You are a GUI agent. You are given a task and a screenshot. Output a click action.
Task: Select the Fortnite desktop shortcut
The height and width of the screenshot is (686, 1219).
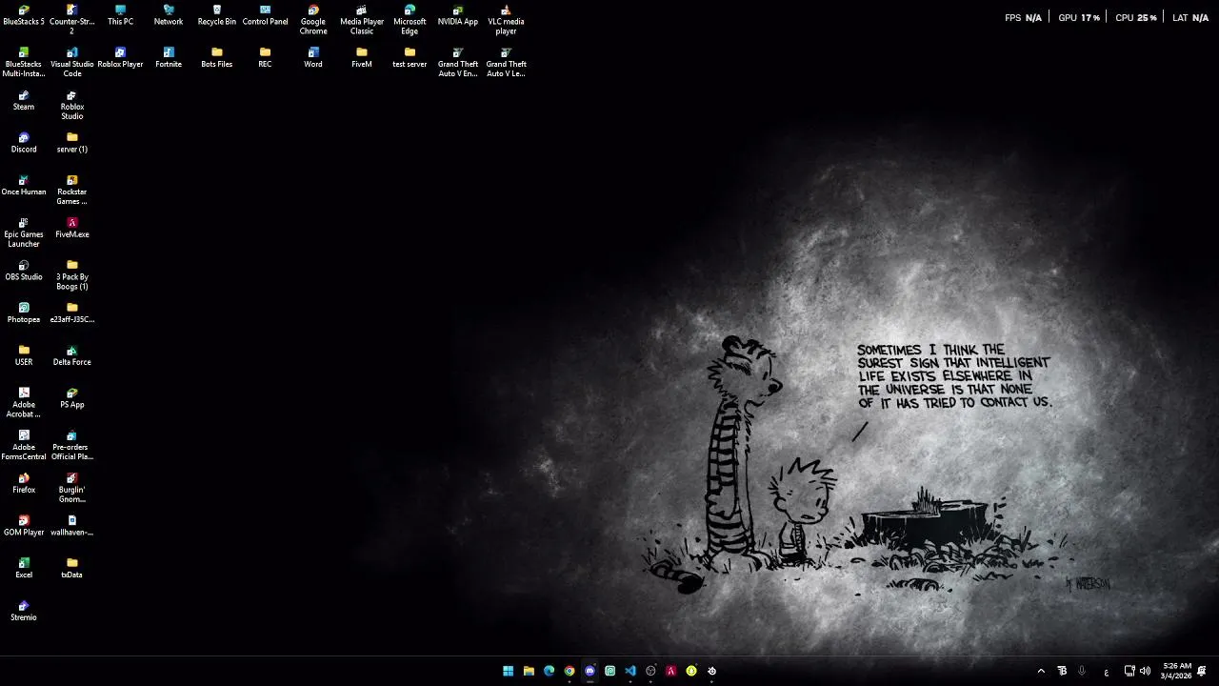169,58
